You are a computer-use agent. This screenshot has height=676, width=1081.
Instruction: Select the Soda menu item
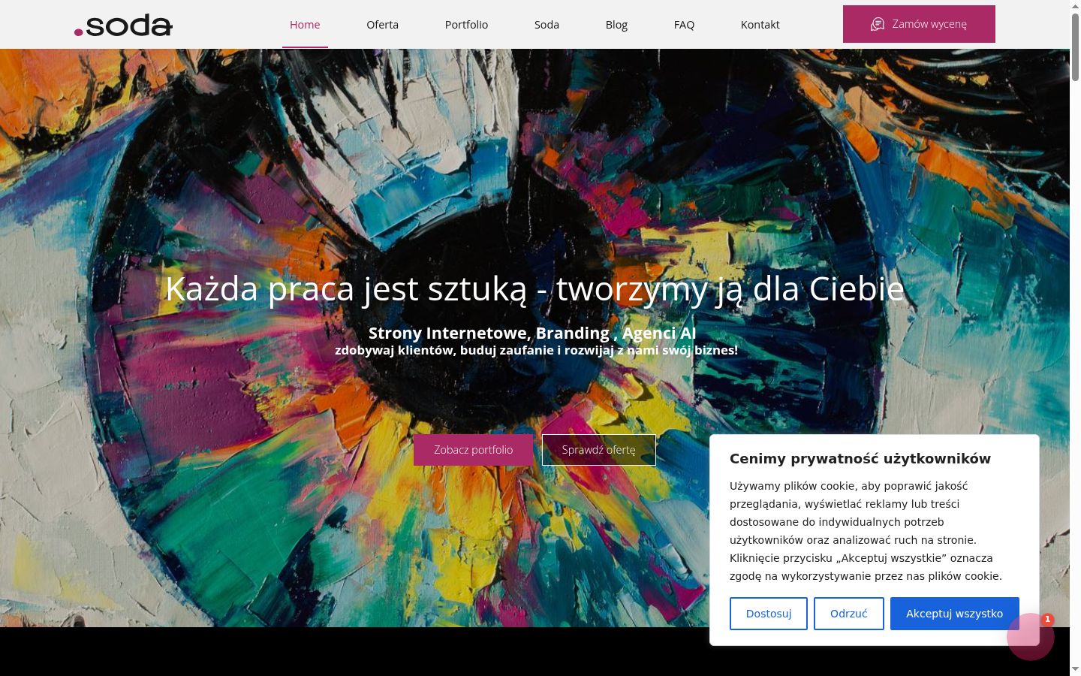(x=547, y=25)
